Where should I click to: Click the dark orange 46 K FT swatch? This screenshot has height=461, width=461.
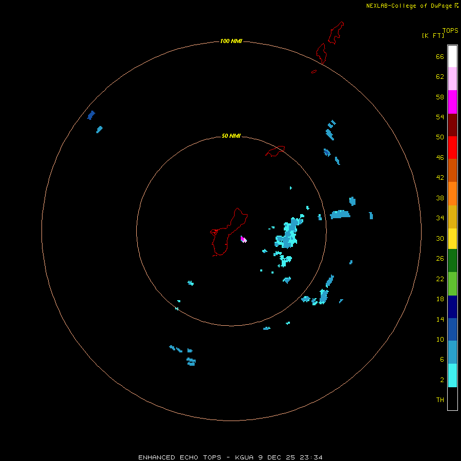click(452, 170)
